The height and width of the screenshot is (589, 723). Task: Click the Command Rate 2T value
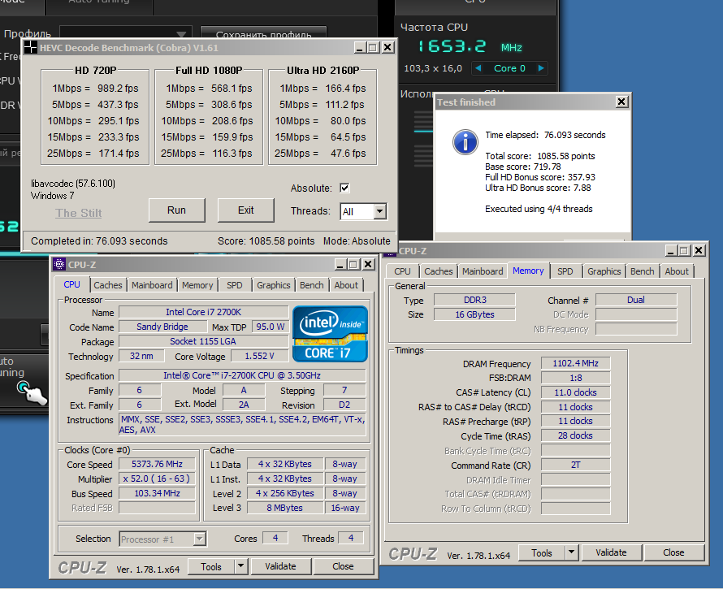tap(575, 465)
